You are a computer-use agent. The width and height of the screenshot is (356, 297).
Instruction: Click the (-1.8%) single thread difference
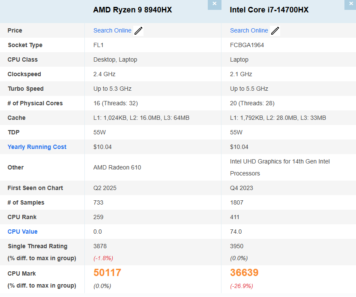click(x=103, y=258)
